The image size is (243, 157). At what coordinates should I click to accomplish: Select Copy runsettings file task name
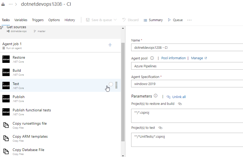30,123
